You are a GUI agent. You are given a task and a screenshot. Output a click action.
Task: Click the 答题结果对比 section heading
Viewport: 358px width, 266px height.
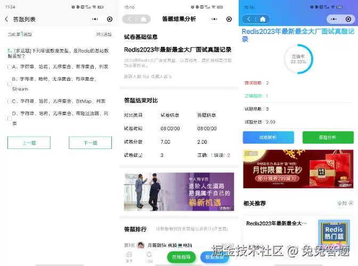tap(141, 101)
